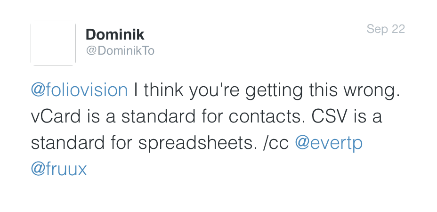The width and height of the screenshot is (437, 212).
Task: Open the Dominik display name
Action: tap(115, 34)
